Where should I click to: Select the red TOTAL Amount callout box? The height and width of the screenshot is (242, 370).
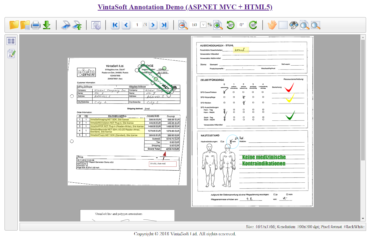pyautogui.click(x=163, y=164)
